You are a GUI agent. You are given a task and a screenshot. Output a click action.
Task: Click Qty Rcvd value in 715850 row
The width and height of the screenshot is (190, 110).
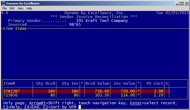click(x=53, y=95)
